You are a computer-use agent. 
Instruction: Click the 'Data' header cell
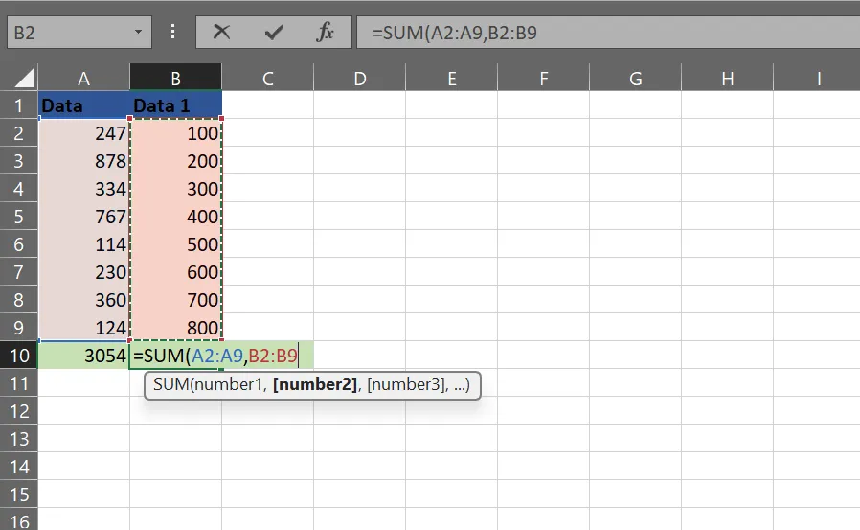[x=83, y=104]
